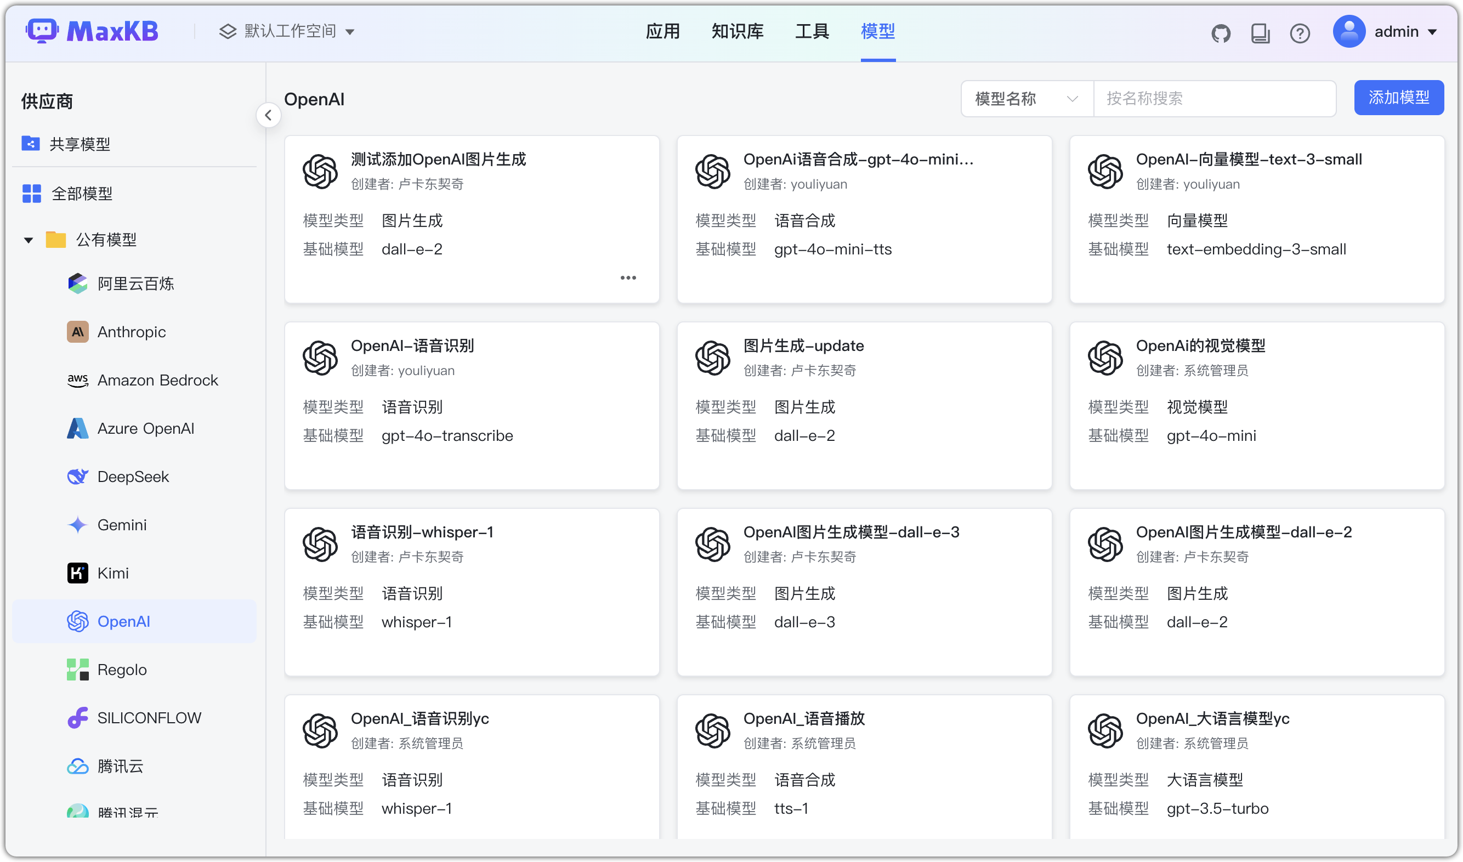Open the 模型名称 search type dropdown
The image size is (1463, 862).
click(x=1027, y=99)
